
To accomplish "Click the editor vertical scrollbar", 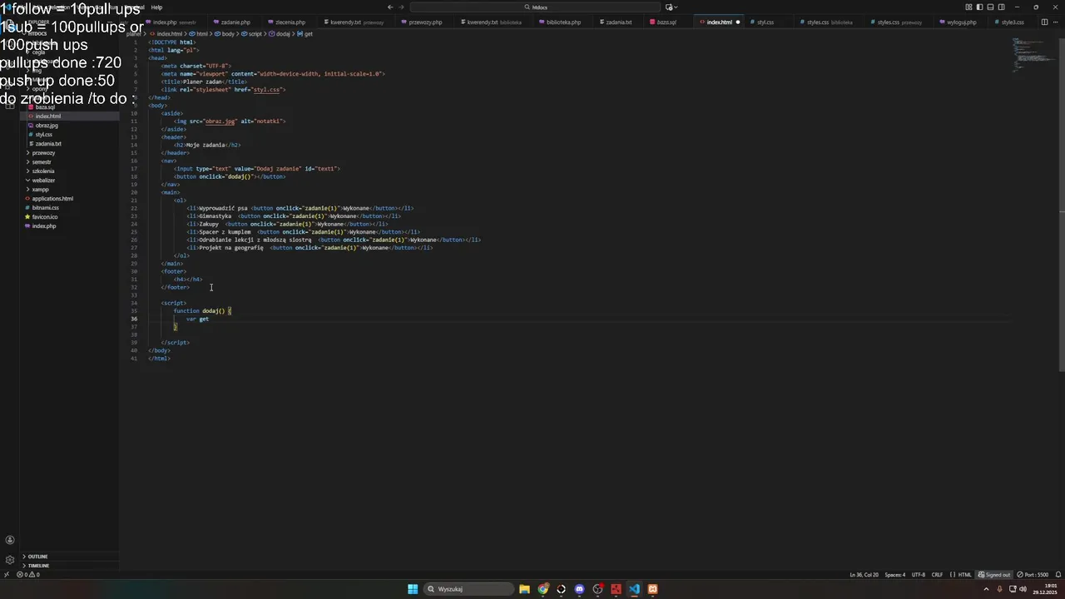I will pyautogui.click(x=1060, y=204).
